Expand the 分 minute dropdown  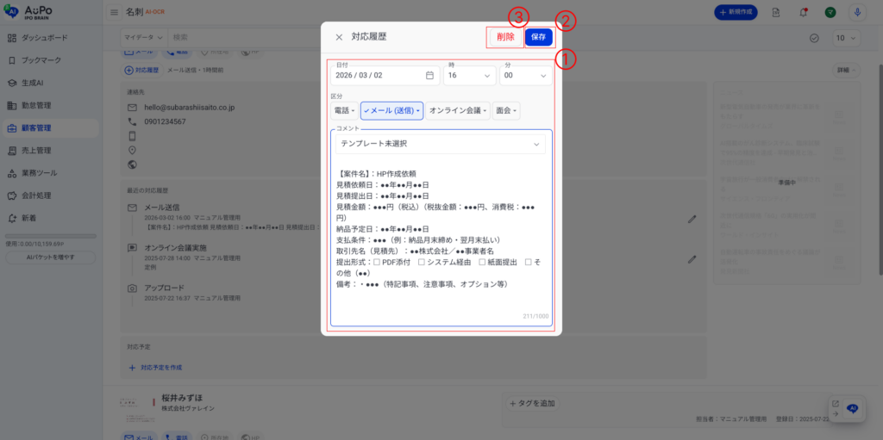(x=525, y=76)
